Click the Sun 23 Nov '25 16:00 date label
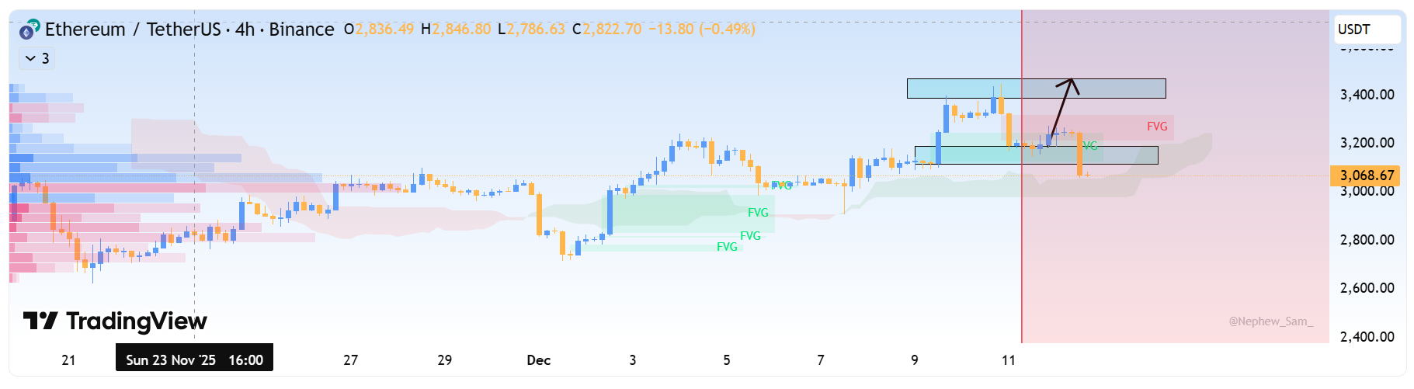Screen dimensions: 1414x389 (x=194, y=360)
